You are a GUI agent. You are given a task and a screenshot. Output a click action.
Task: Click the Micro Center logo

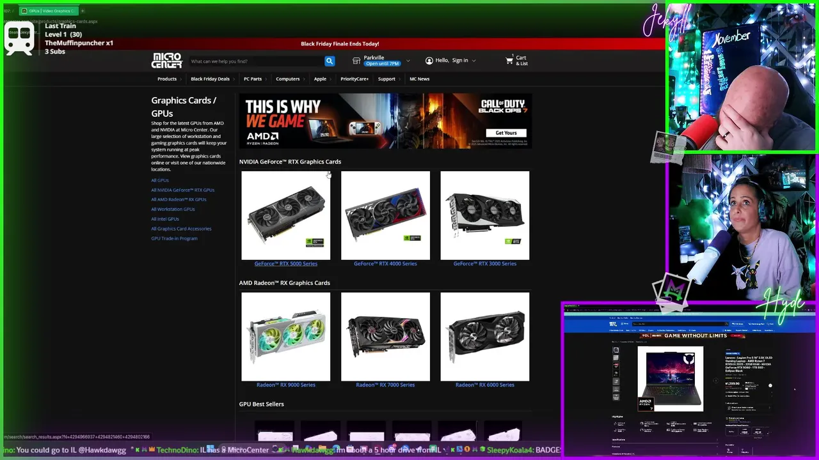click(166, 61)
